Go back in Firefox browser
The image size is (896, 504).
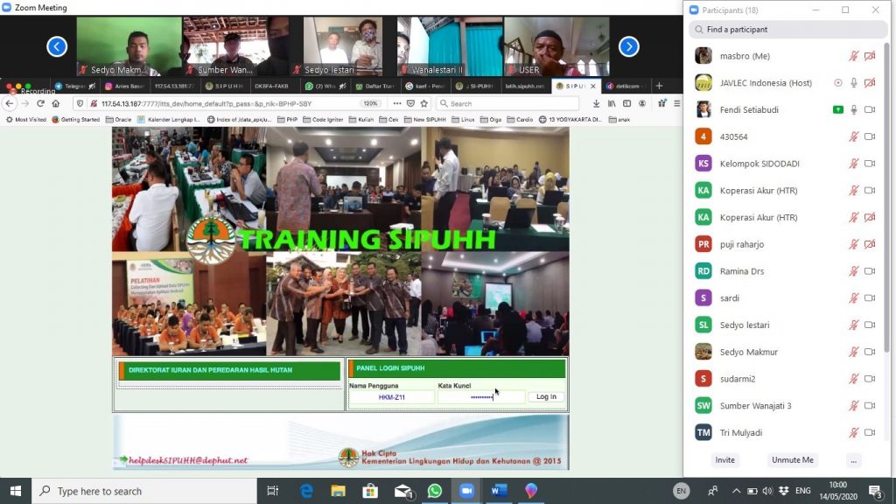pos(10,103)
